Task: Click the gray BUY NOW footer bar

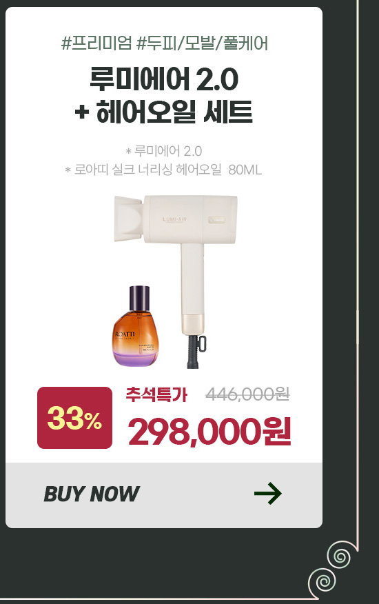Action: [x=164, y=495]
